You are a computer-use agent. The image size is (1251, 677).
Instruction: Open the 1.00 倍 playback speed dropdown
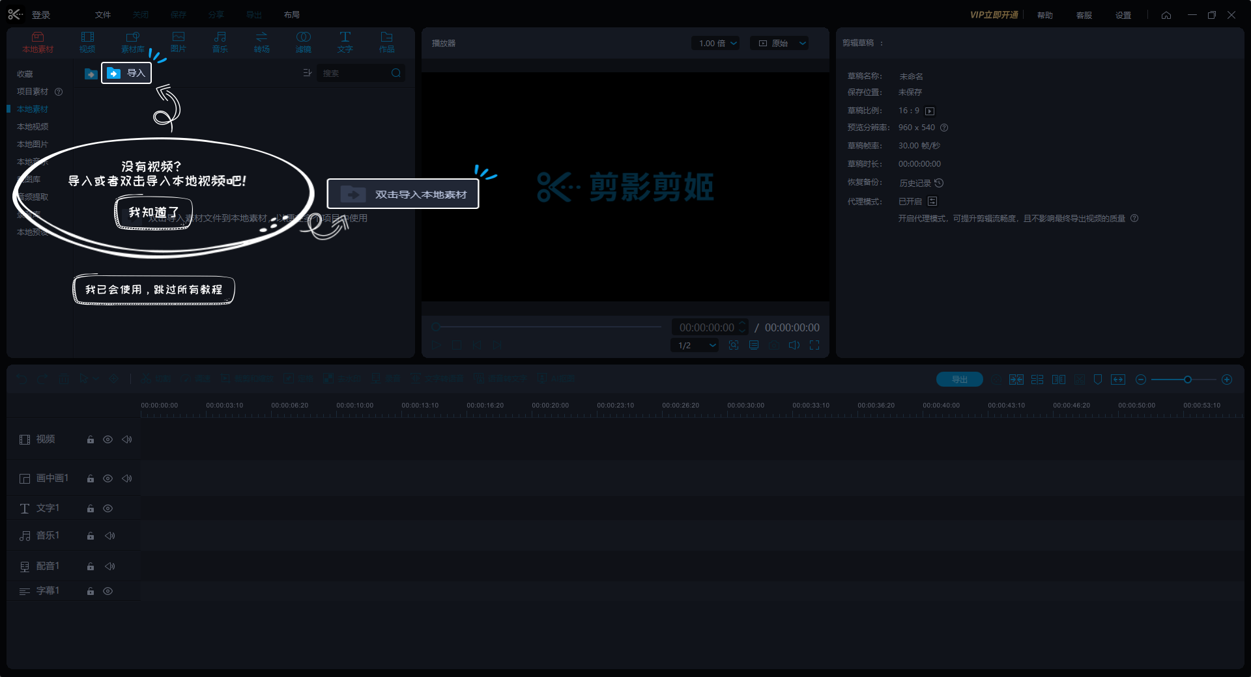tap(717, 44)
